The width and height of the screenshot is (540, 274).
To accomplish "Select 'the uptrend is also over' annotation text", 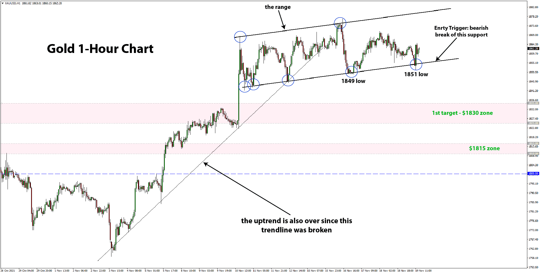I will point(297,225).
